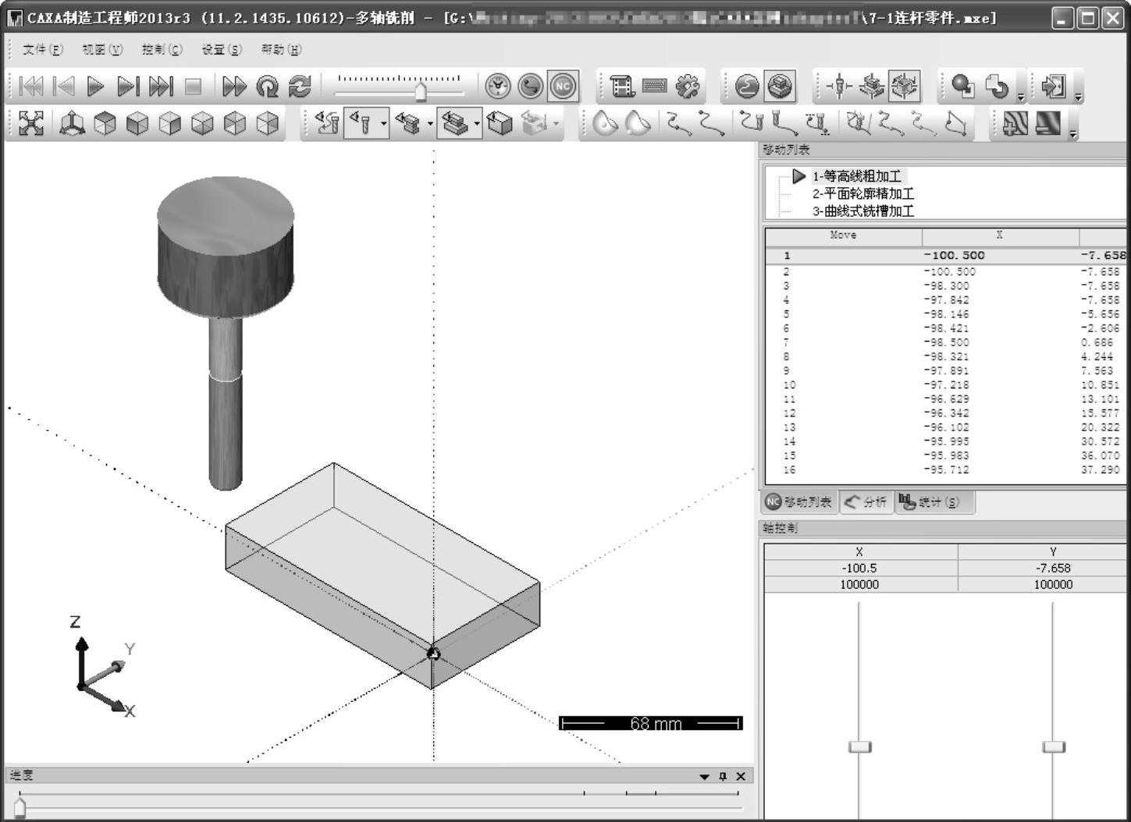Click the exit door icon
The image size is (1131, 822).
coord(1053,87)
